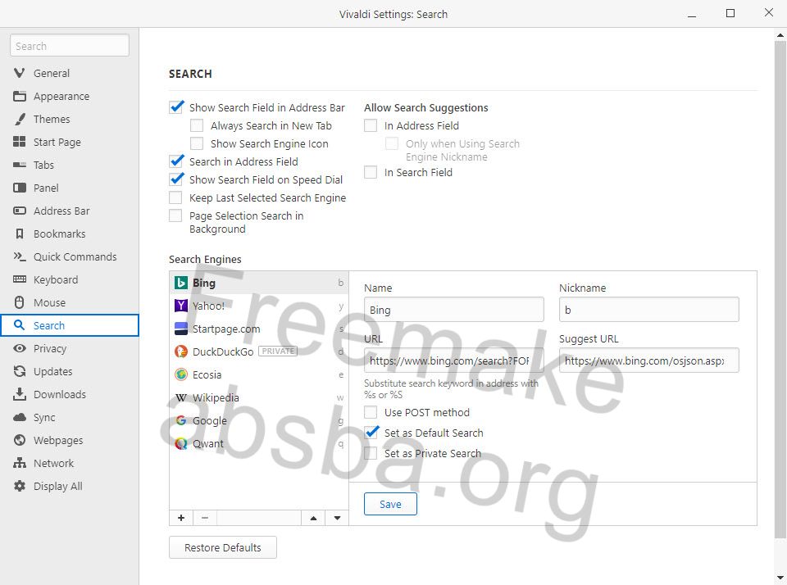Click the Suggest URL field
Viewport: 787px width, 585px height.
648,361
